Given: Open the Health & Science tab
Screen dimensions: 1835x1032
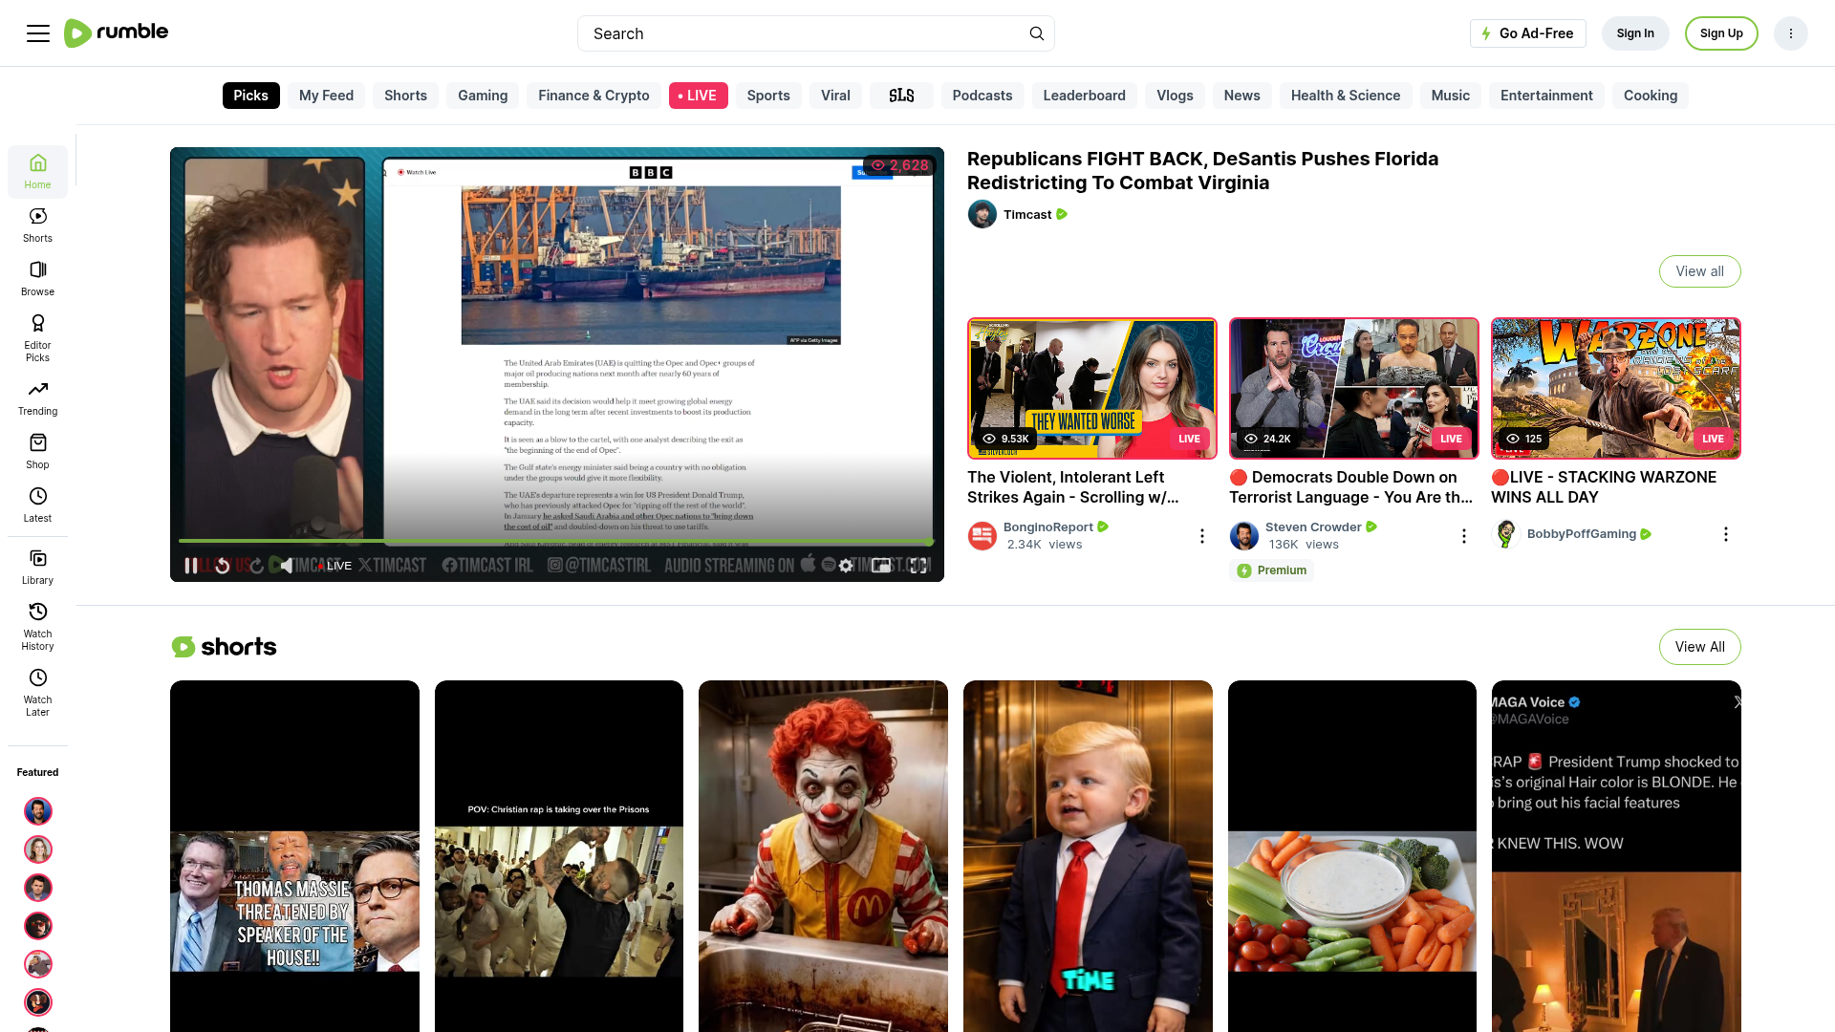Looking at the screenshot, I should tap(1346, 96).
